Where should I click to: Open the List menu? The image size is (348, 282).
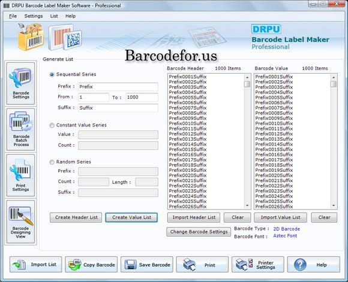pos(54,16)
